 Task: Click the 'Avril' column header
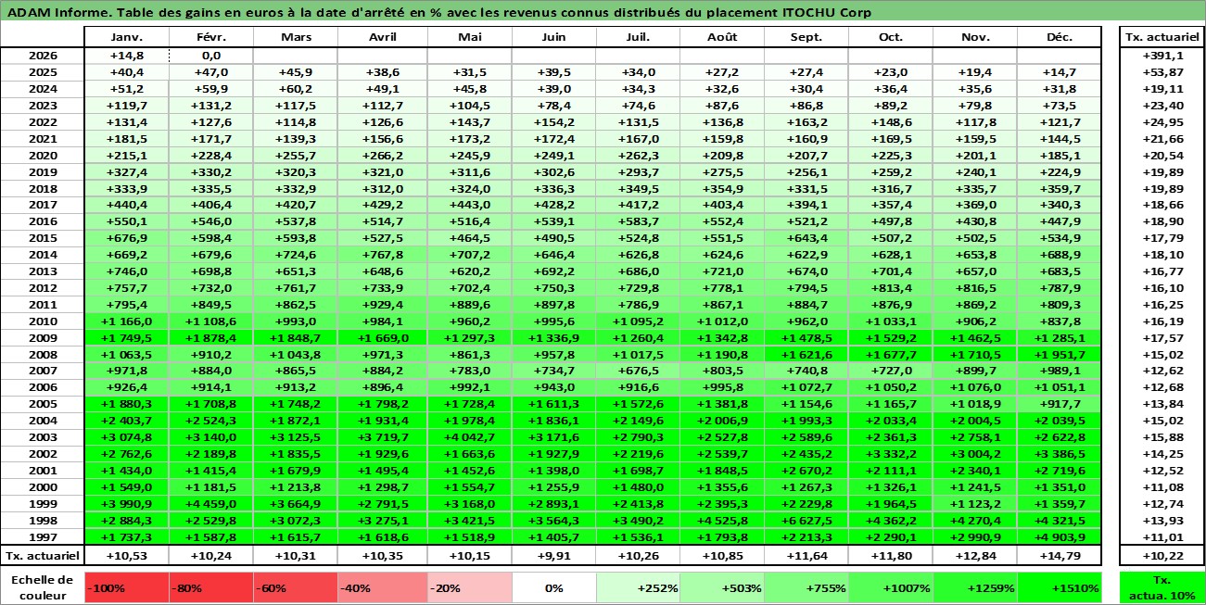pyautogui.click(x=382, y=37)
